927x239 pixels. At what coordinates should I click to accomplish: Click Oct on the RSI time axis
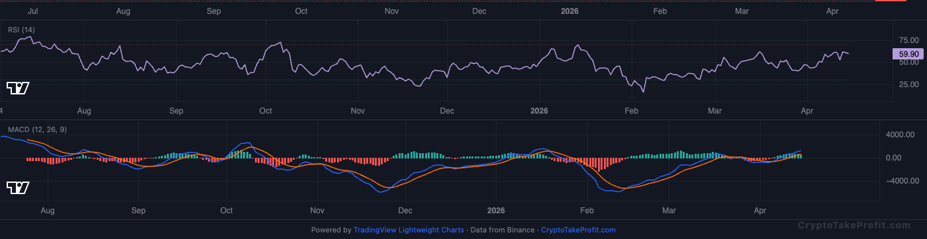pos(266,111)
